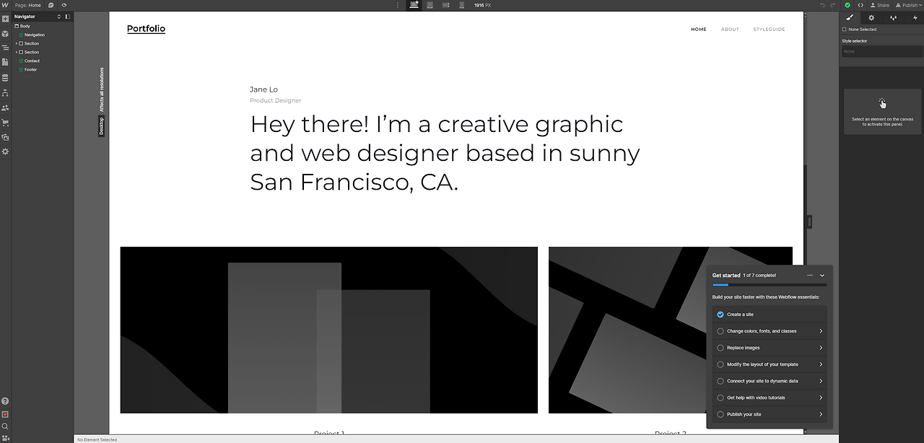Mark Publish your site step complete
This screenshot has width=924, height=443.
pyautogui.click(x=720, y=414)
